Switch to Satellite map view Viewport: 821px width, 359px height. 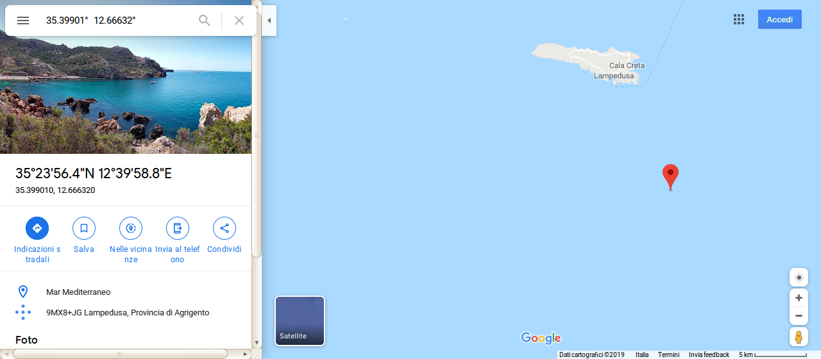(x=300, y=321)
